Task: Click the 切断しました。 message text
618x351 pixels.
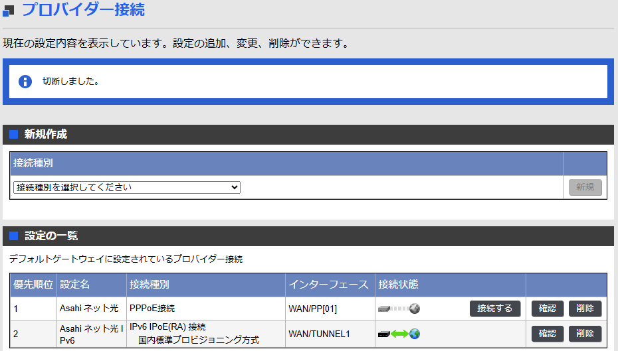Action: (71, 81)
